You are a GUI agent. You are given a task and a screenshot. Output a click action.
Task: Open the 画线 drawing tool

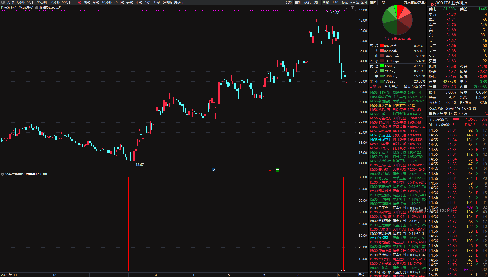326,2
